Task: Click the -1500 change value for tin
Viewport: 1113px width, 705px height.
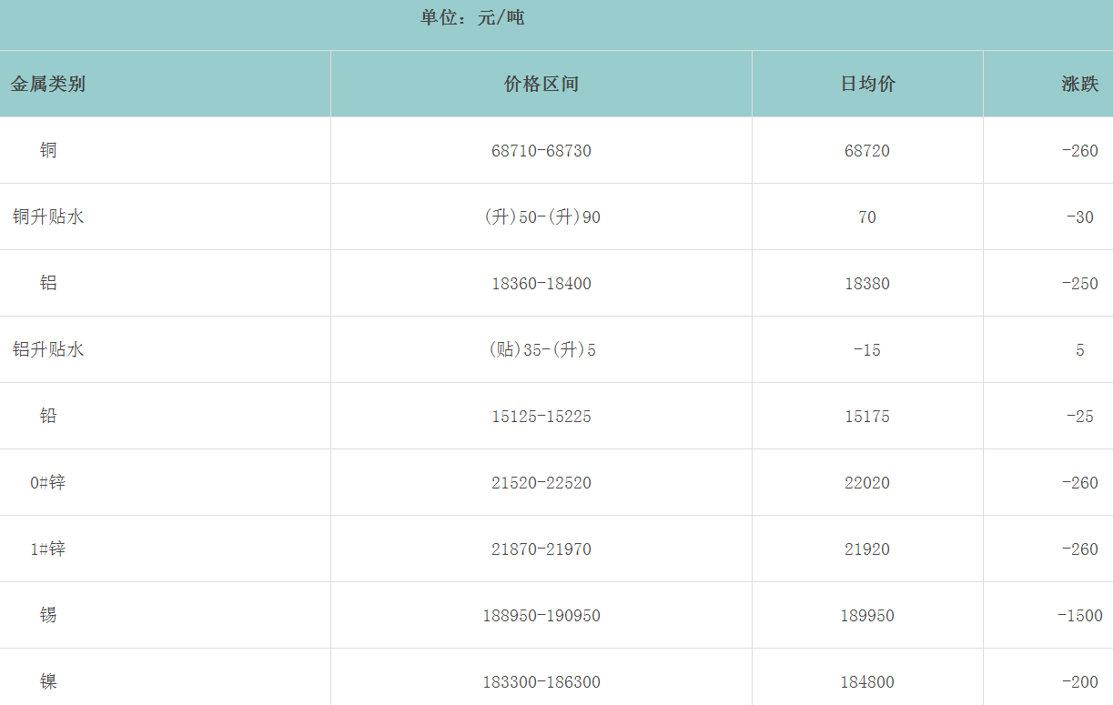Action: coord(1080,616)
